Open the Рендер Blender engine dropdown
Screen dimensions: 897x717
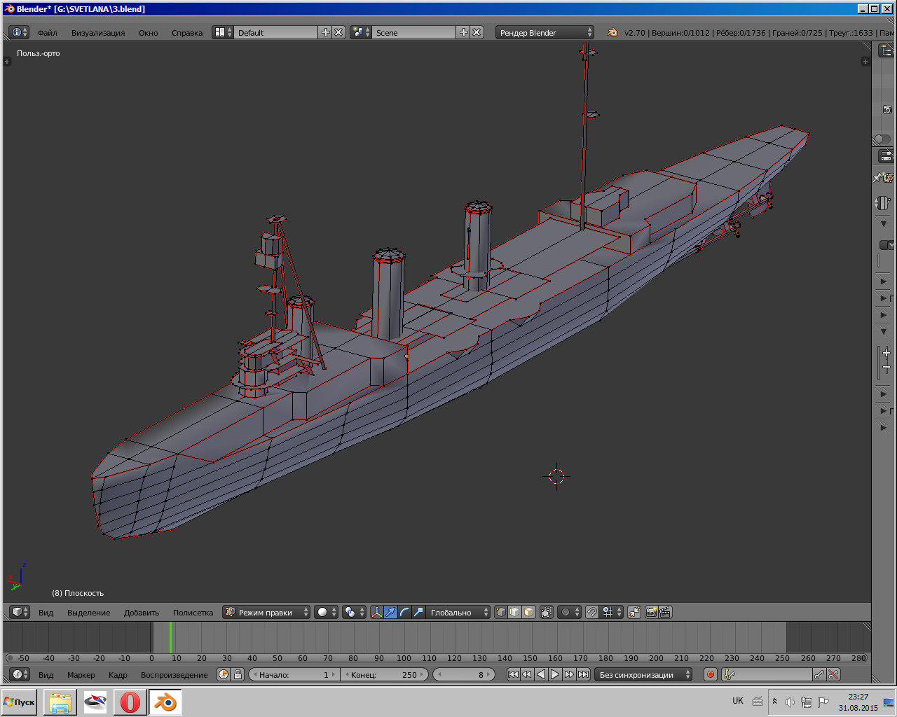click(545, 32)
